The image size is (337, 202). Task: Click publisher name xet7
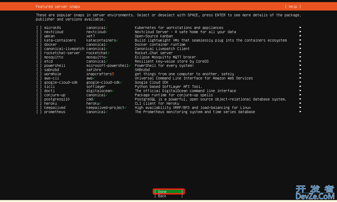tap(91, 36)
